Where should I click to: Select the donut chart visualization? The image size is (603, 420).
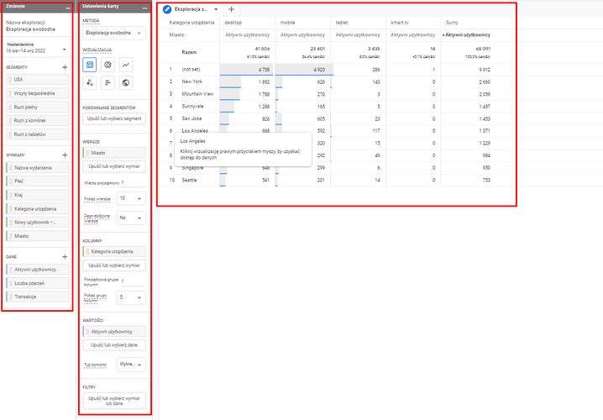[108, 64]
